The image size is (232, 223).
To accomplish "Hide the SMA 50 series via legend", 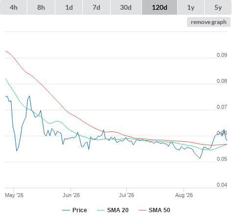I will [x=160, y=210].
